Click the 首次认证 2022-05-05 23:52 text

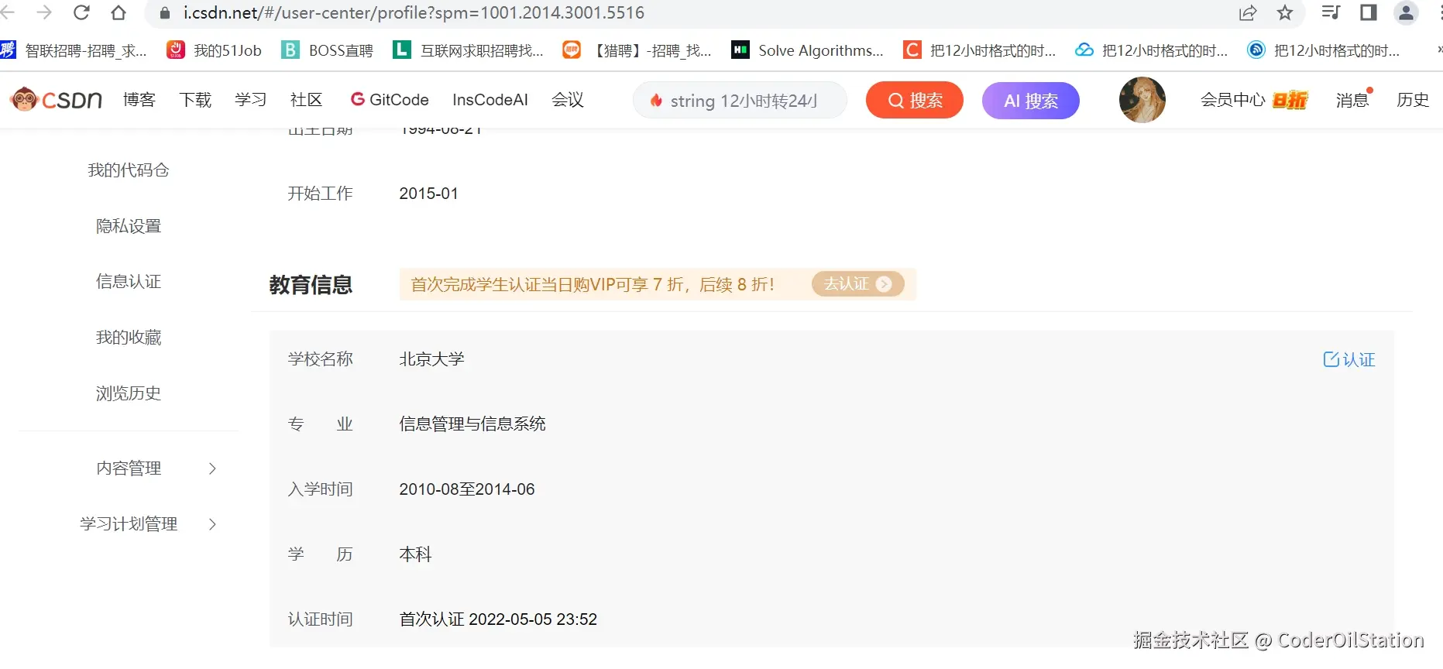click(x=498, y=619)
